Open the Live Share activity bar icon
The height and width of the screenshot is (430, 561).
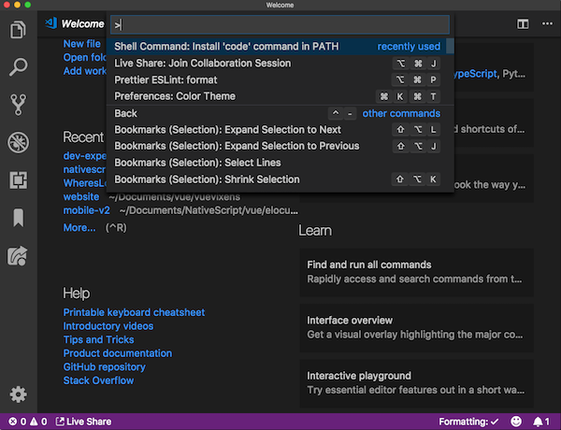click(18, 255)
